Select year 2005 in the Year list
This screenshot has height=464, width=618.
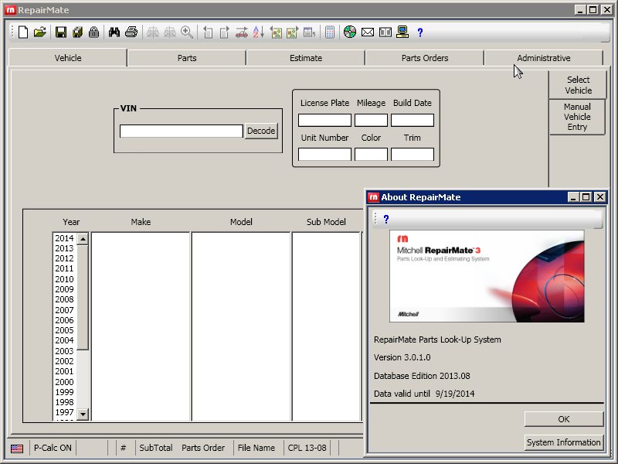click(64, 330)
